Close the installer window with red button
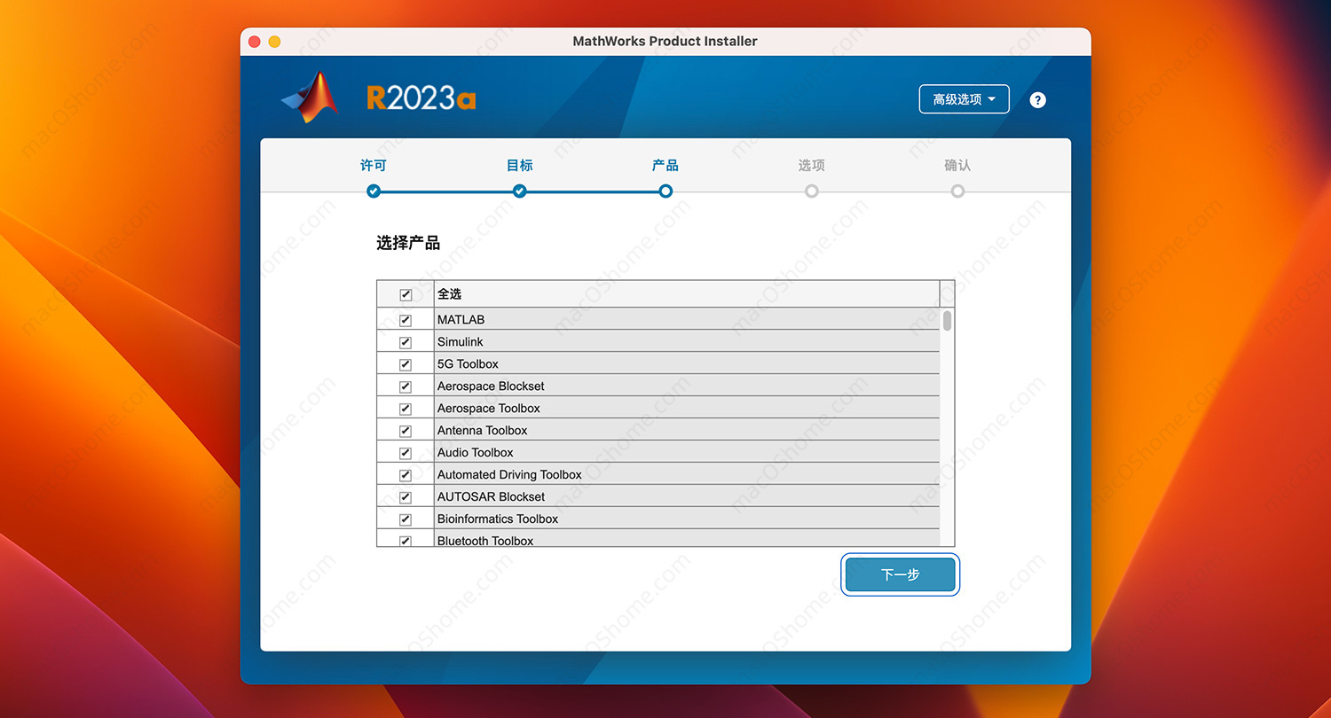This screenshot has width=1331, height=718. 255,42
